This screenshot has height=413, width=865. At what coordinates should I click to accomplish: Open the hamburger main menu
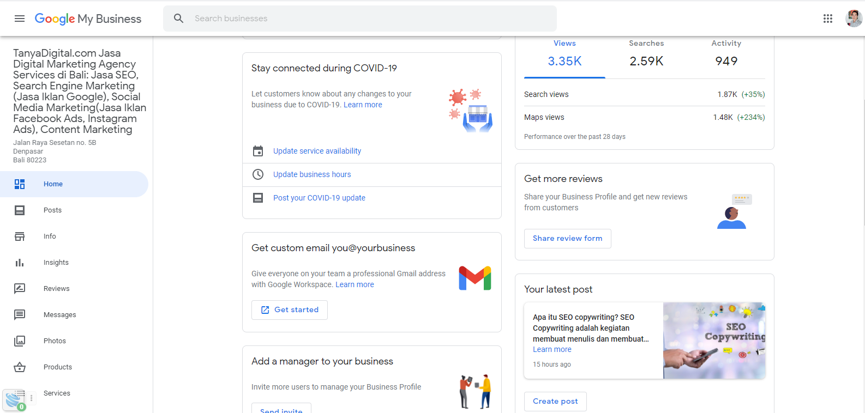pos(20,19)
